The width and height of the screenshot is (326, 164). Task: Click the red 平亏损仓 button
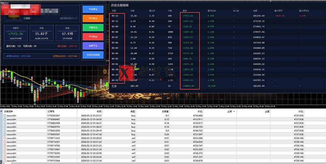[93, 37]
